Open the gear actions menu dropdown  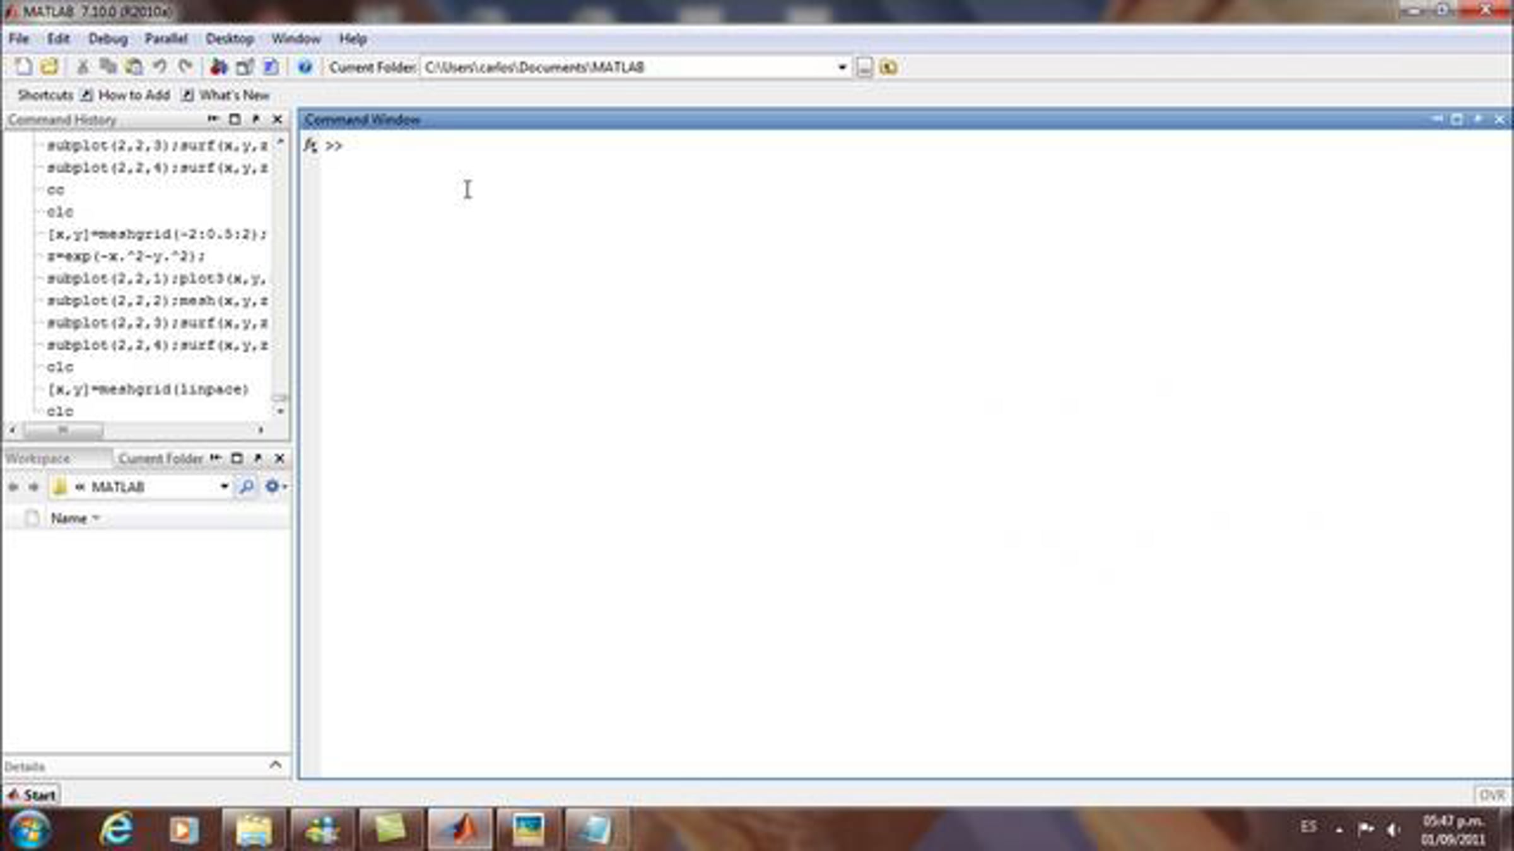coord(275,487)
